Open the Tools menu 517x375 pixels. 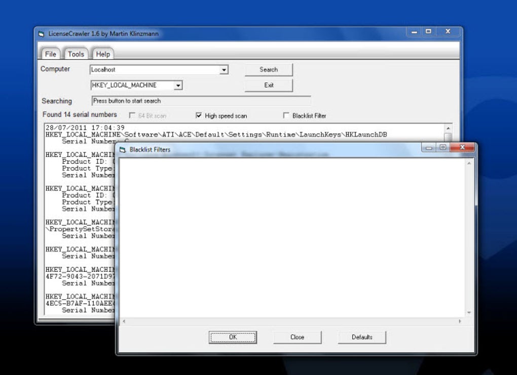76,54
